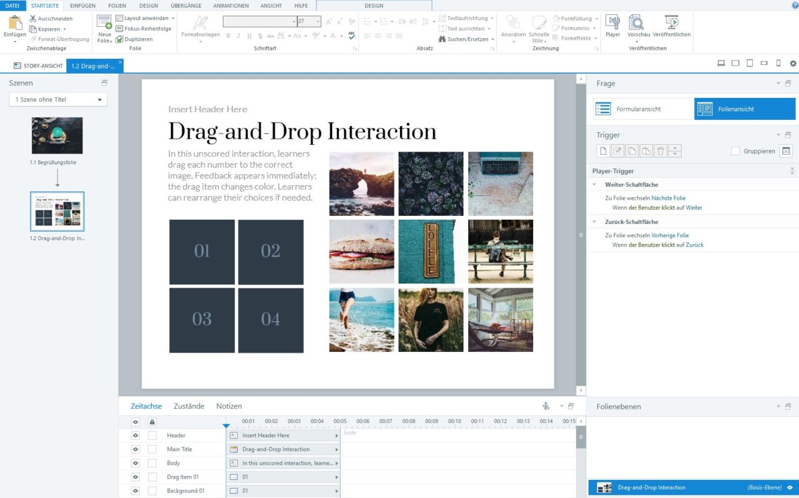Image resolution: width=799 pixels, height=498 pixels.
Task: Open the Player settings icon
Action: tap(612, 25)
